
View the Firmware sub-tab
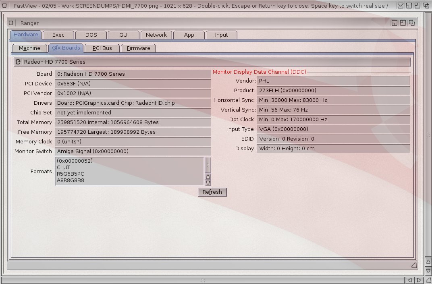click(x=138, y=48)
